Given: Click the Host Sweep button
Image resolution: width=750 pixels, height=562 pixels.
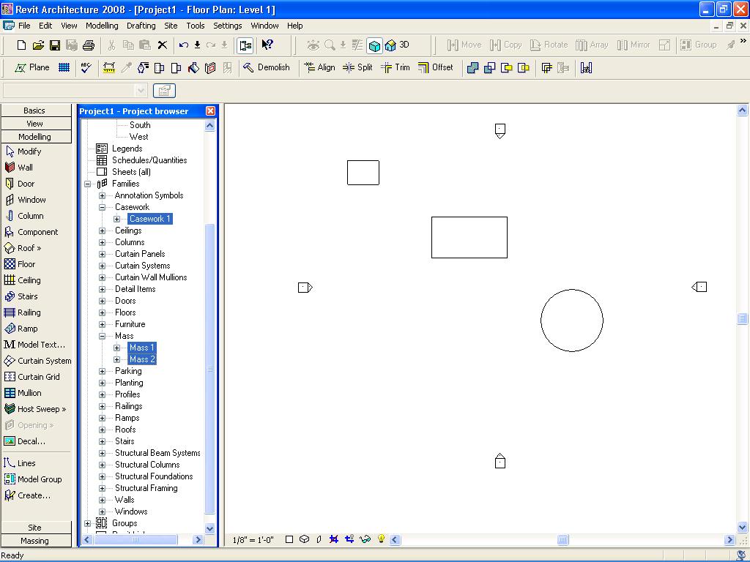Looking at the screenshot, I should pyautogui.click(x=35, y=409).
